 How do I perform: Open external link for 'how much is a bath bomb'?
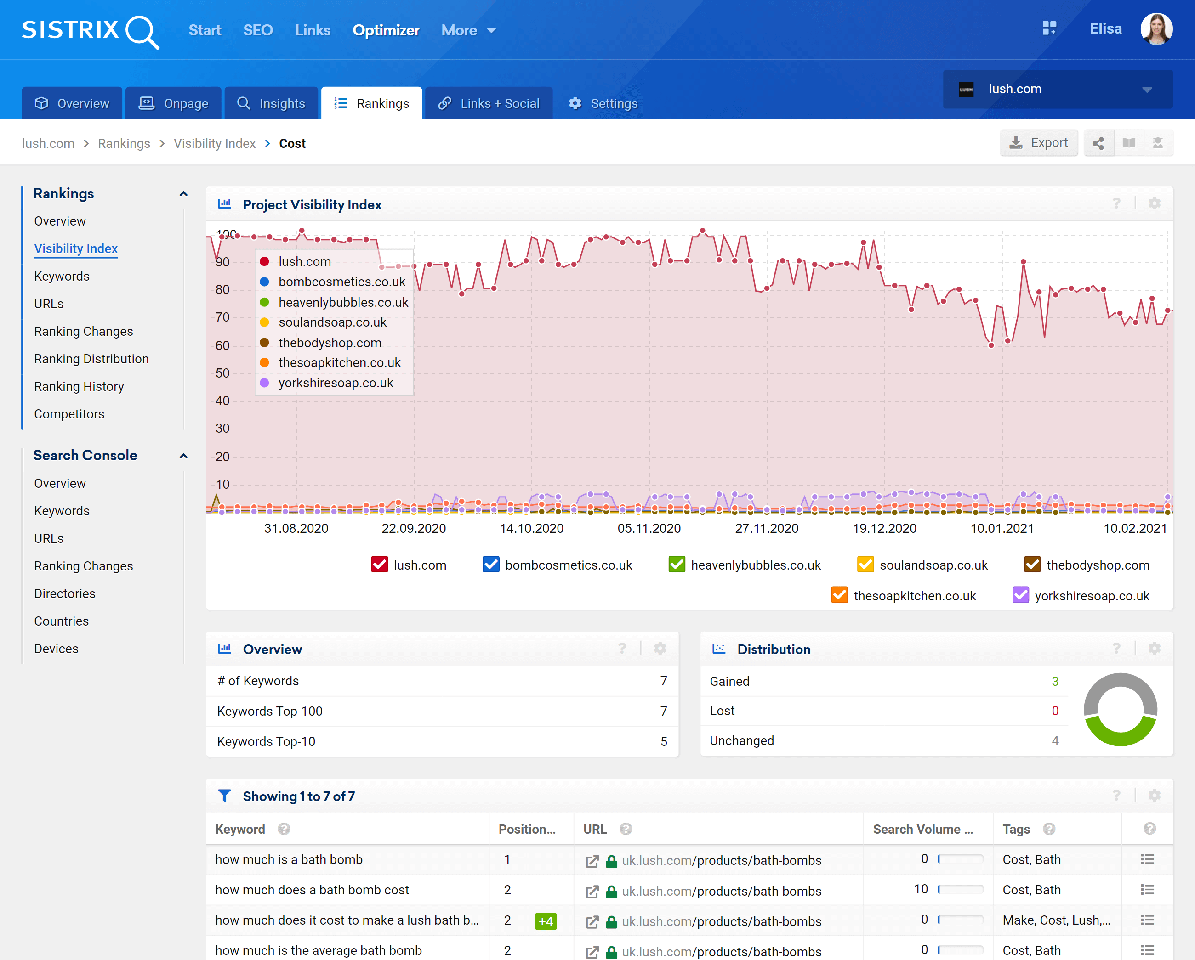[592, 861]
